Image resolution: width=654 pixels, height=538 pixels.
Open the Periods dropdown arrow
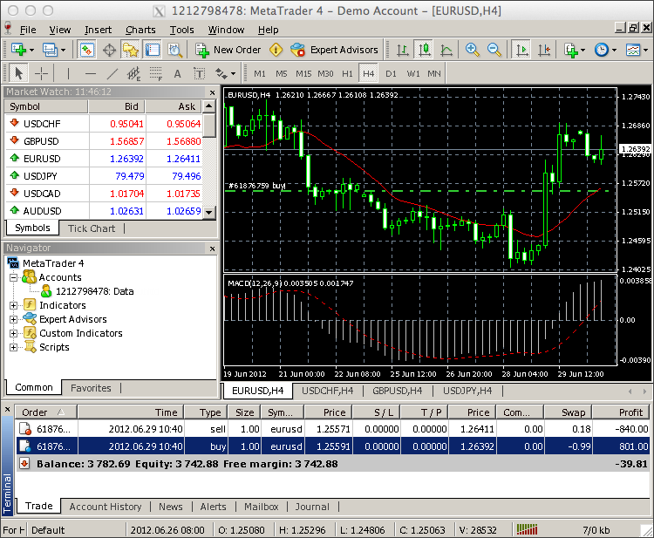(615, 50)
